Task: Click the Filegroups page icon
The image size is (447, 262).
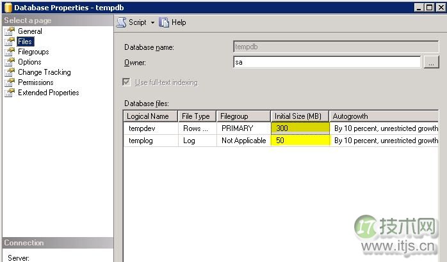Action: pos(10,52)
